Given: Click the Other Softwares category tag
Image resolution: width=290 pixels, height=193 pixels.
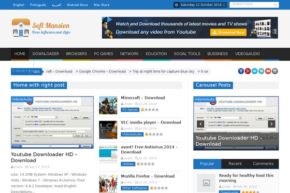Looking at the screenshot, I should coord(135,188).
